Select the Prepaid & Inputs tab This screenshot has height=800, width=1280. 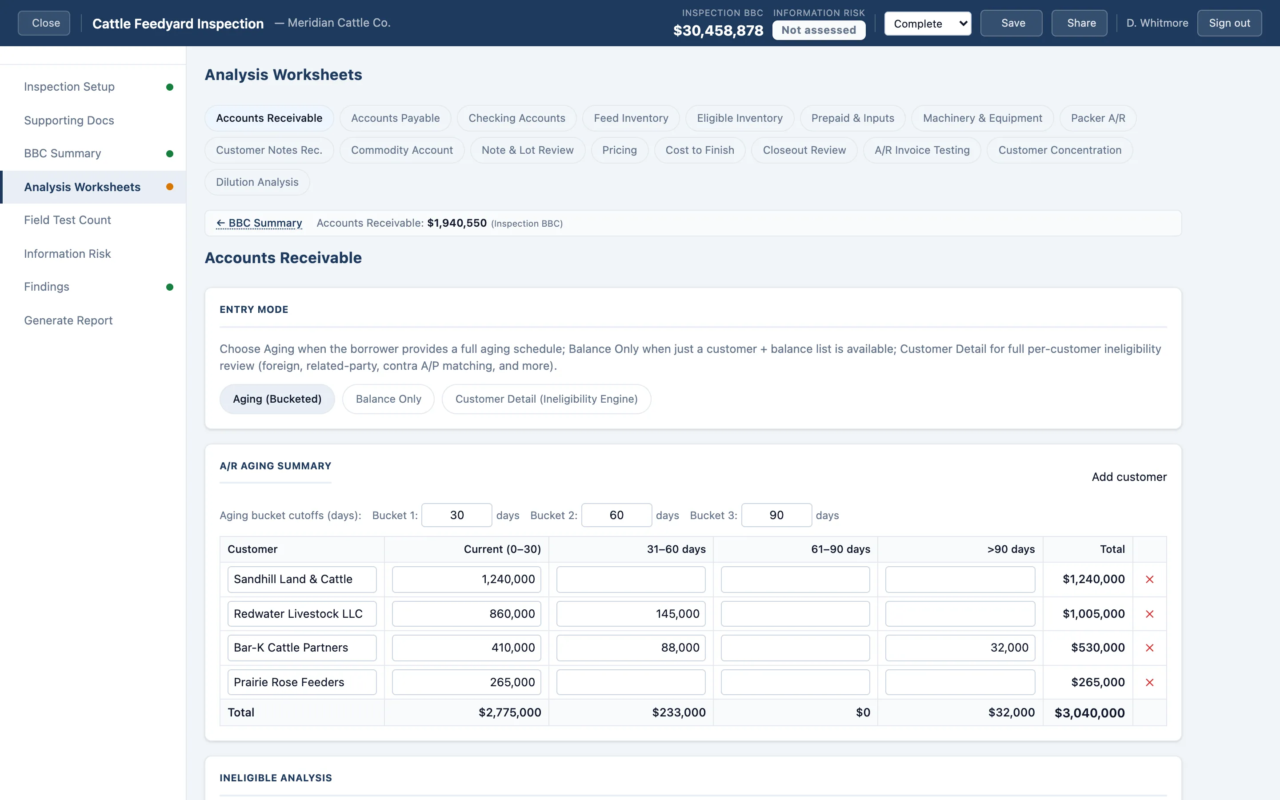click(852, 118)
